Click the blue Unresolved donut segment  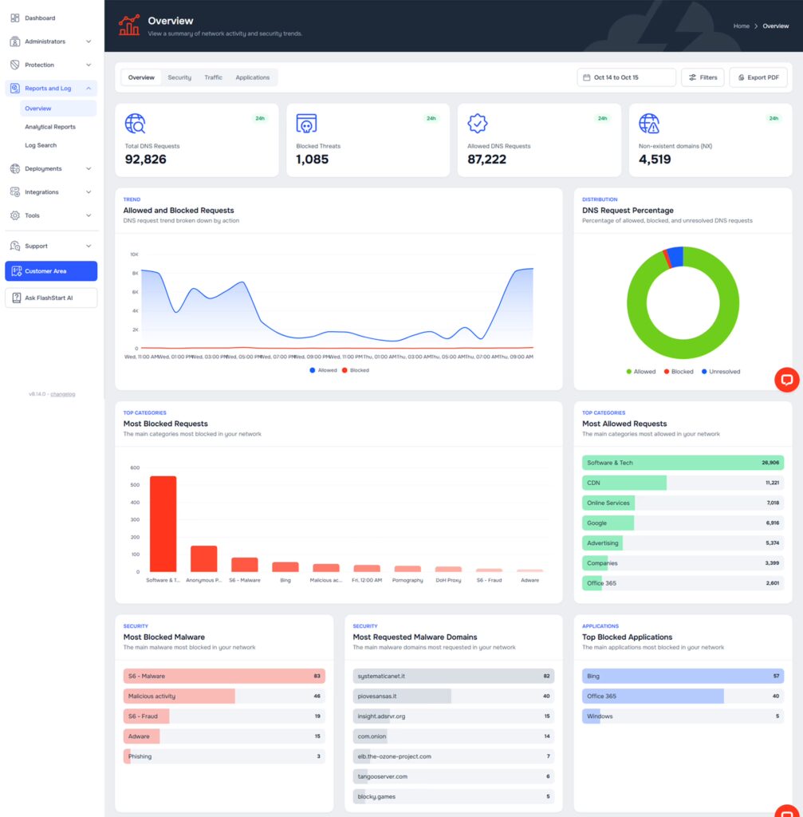point(676,257)
